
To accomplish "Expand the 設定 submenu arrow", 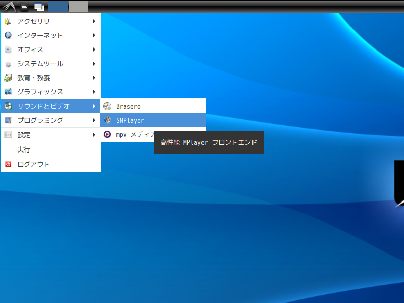I will 94,135.
